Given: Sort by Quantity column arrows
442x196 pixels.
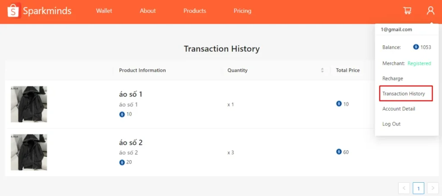Looking at the screenshot, I should tap(322, 70).
